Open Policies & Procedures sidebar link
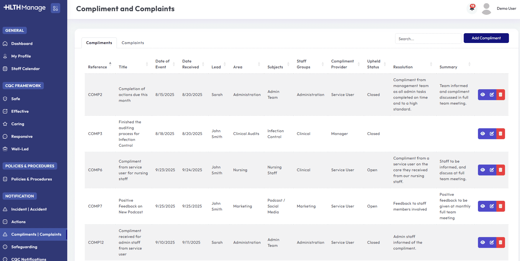Viewport: 520px width, 261px height. 31,179
